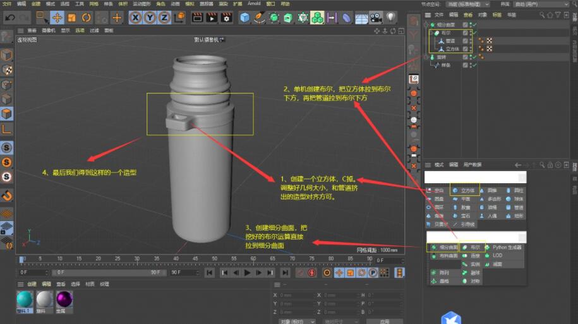The width and height of the screenshot is (578, 324).
Task: Add a light bulb object
Action: click(391, 17)
